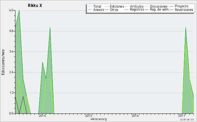The width and height of the screenshot is (197, 122).
Task: Click the 3.6 y-axis value
Action: click(x=11, y=51)
